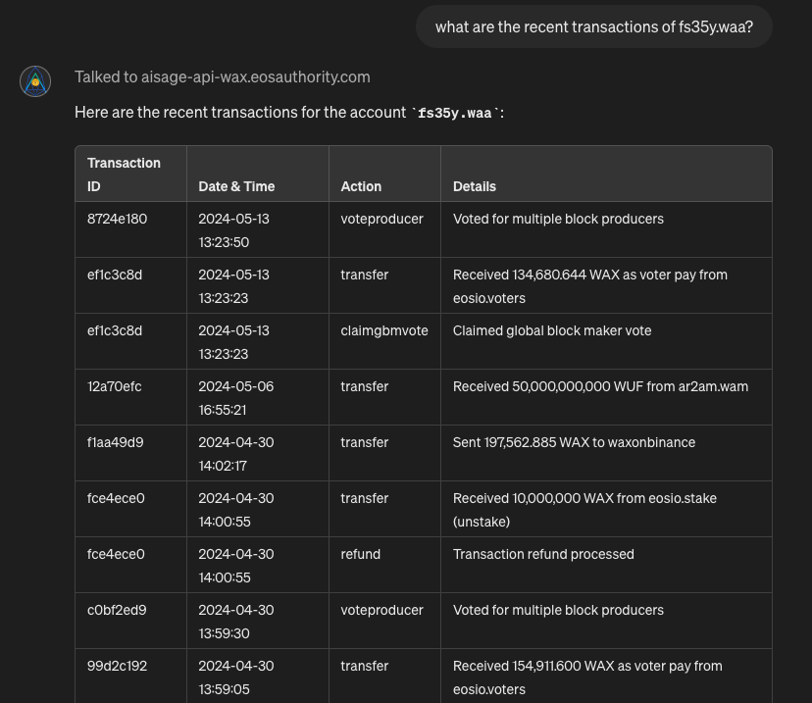Image resolution: width=812 pixels, height=703 pixels.
Task: Click the Transaction ID column header
Action: [x=124, y=175]
